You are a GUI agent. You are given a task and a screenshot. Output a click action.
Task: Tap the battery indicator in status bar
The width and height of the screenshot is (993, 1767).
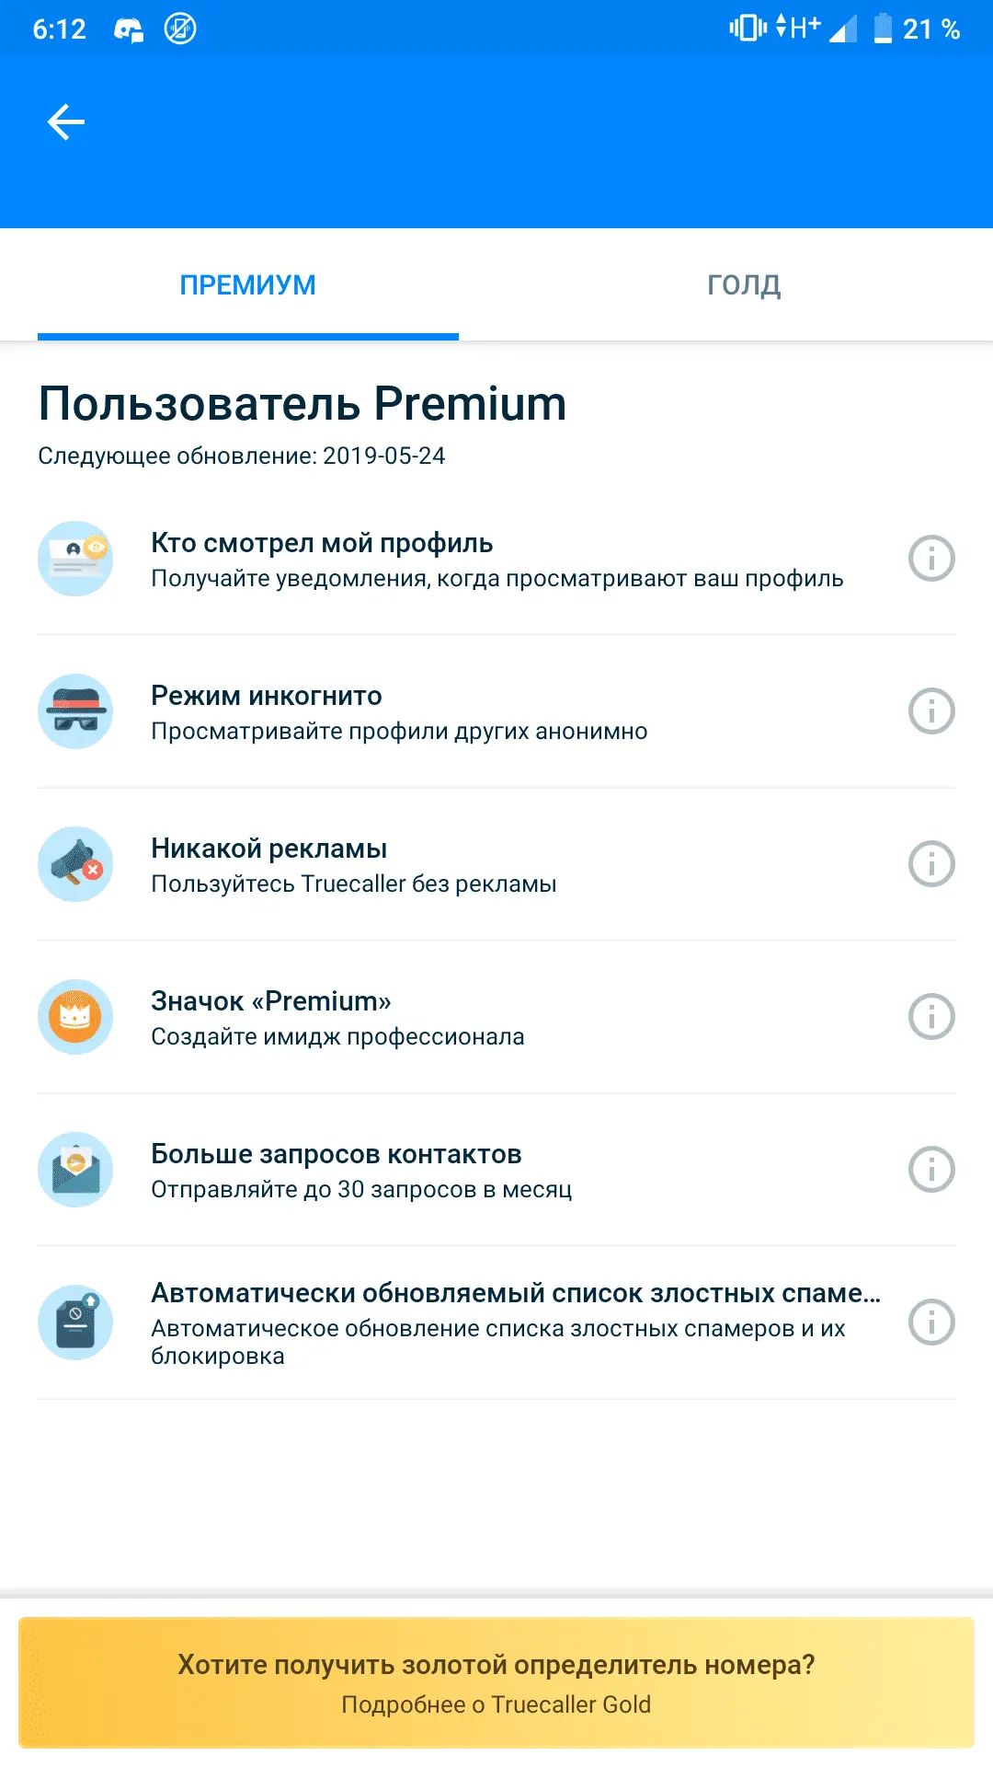coord(883,29)
